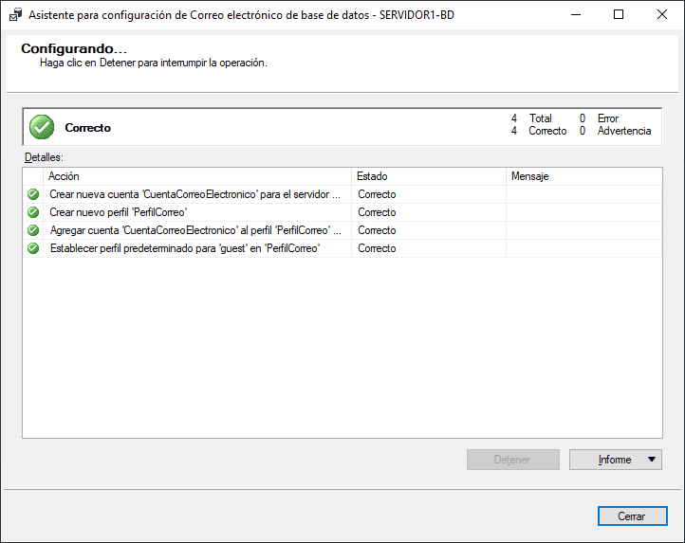This screenshot has height=543, width=685.
Task: Click the Correcto state of the guest profile row
Action: [x=377, y=248]
